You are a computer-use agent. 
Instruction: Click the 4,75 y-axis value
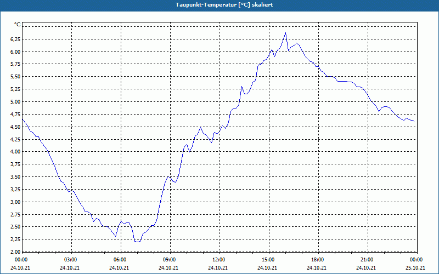[x=16, y=115]
